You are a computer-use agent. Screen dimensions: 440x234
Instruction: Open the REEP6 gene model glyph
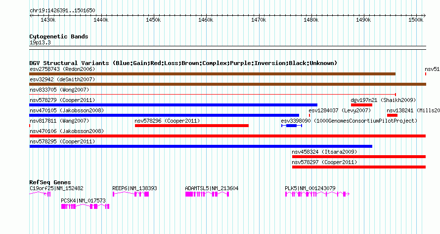click(x=131, y=194)
